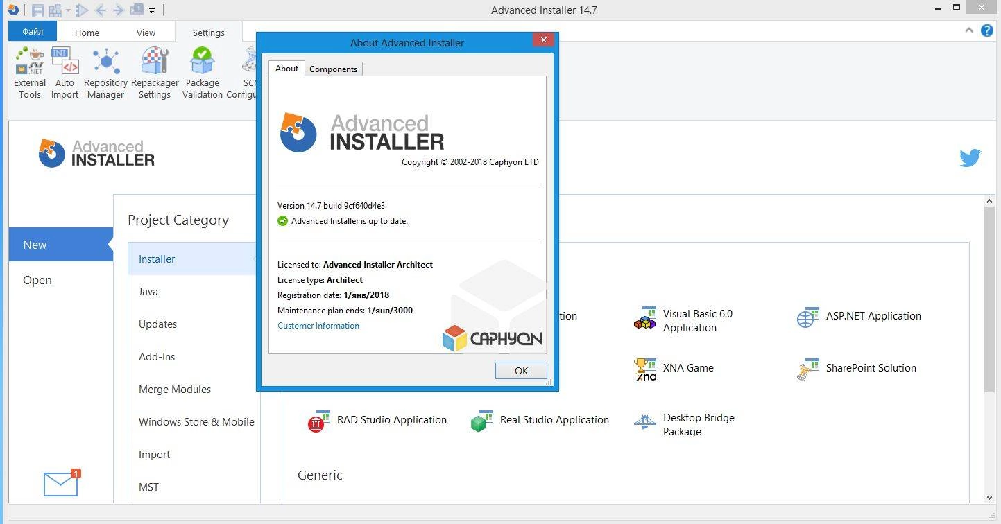This screenshot has height=524, width=1001.
Task: Switch to the Home ribbon tab
Action: [x=87, y=33]
